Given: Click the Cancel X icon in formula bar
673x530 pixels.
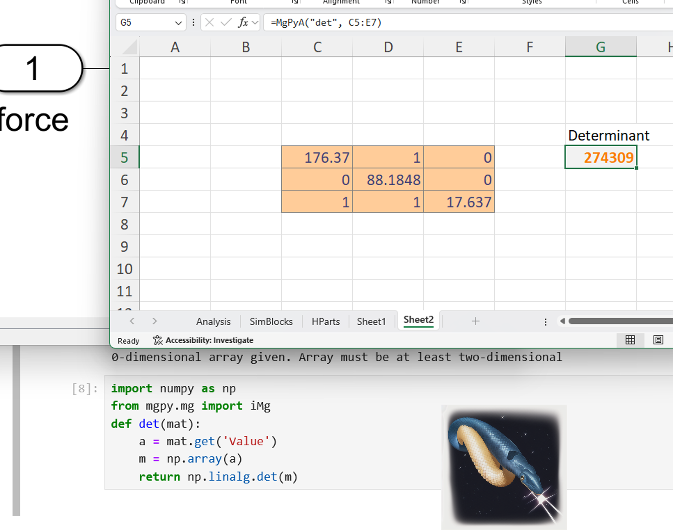Looking at the screenshot, I should pos(210,22).
